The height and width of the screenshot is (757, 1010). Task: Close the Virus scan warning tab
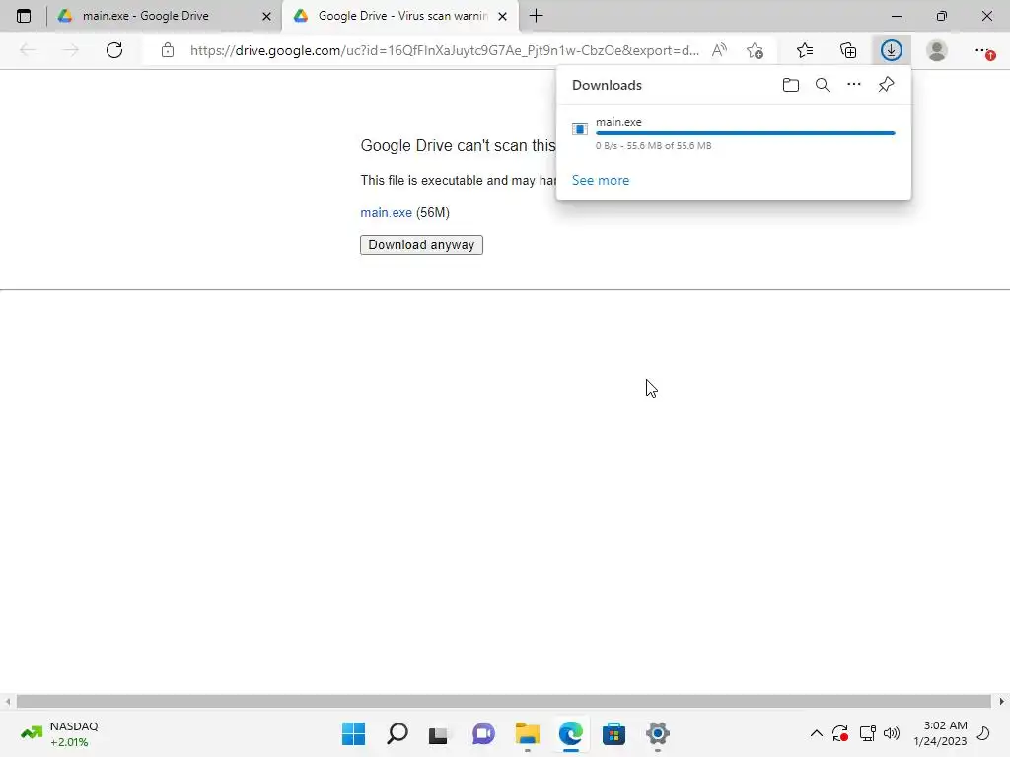click(x=502, y=16)
